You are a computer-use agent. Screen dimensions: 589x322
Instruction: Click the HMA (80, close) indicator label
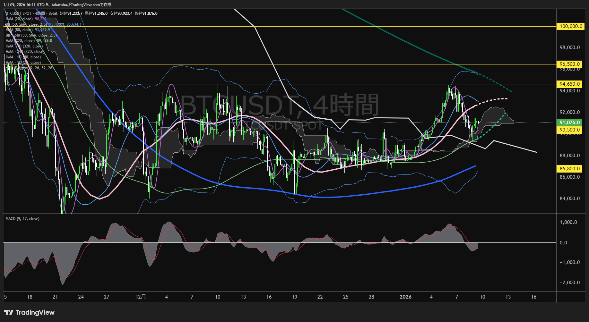pos(19,30)
